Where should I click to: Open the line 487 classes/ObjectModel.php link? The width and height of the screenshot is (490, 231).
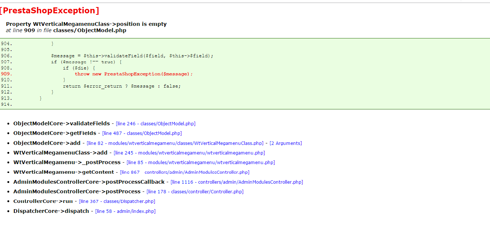click(142, 133)
